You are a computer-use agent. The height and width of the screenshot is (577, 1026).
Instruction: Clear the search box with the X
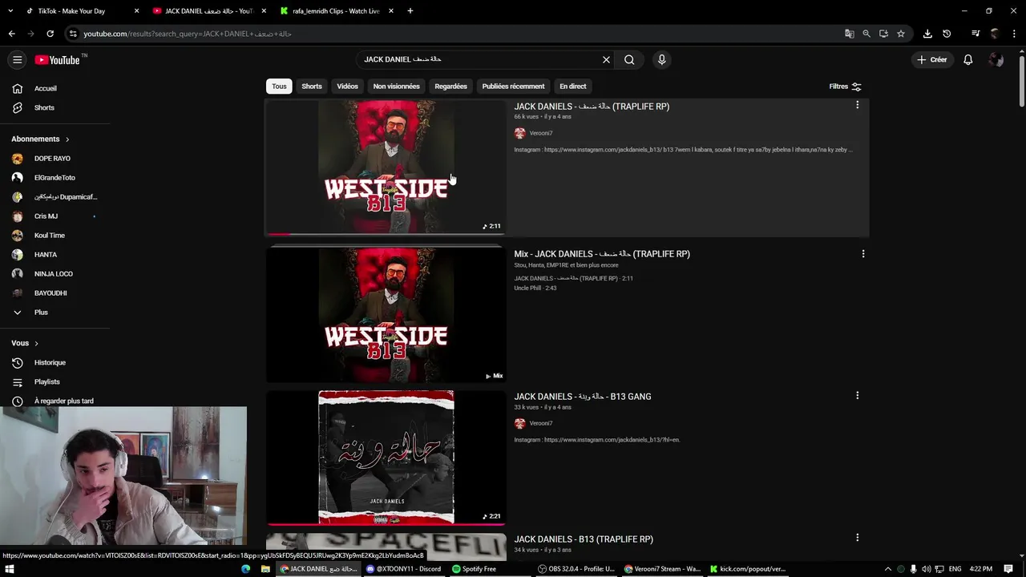[606, 59]
